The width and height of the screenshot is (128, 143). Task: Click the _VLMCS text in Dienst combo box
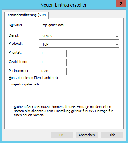point(47,36)
